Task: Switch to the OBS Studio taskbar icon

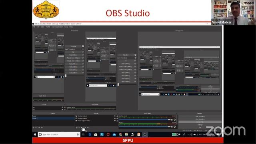Action: [145, 134]
